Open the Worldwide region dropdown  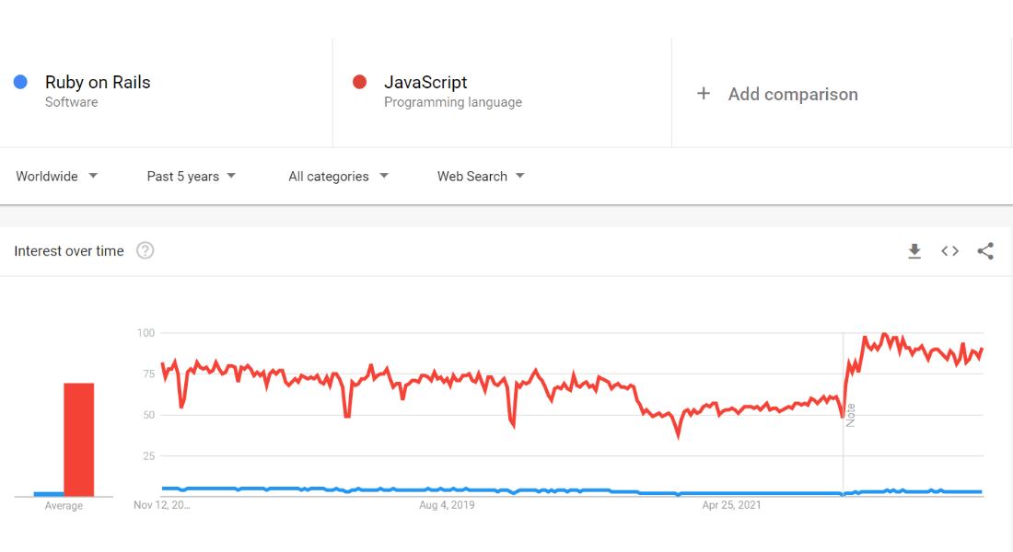point(57,176)
